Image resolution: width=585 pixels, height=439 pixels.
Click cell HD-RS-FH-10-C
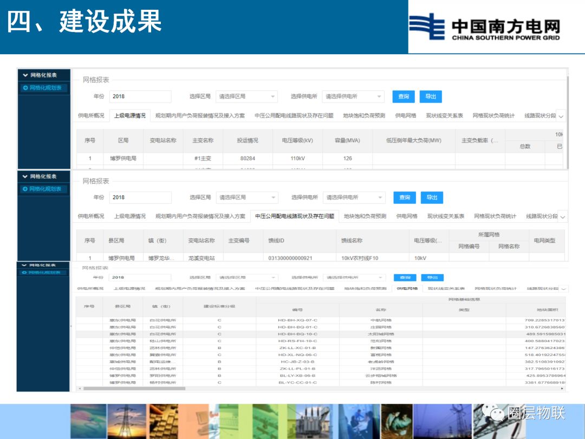(x=297, y=341)
